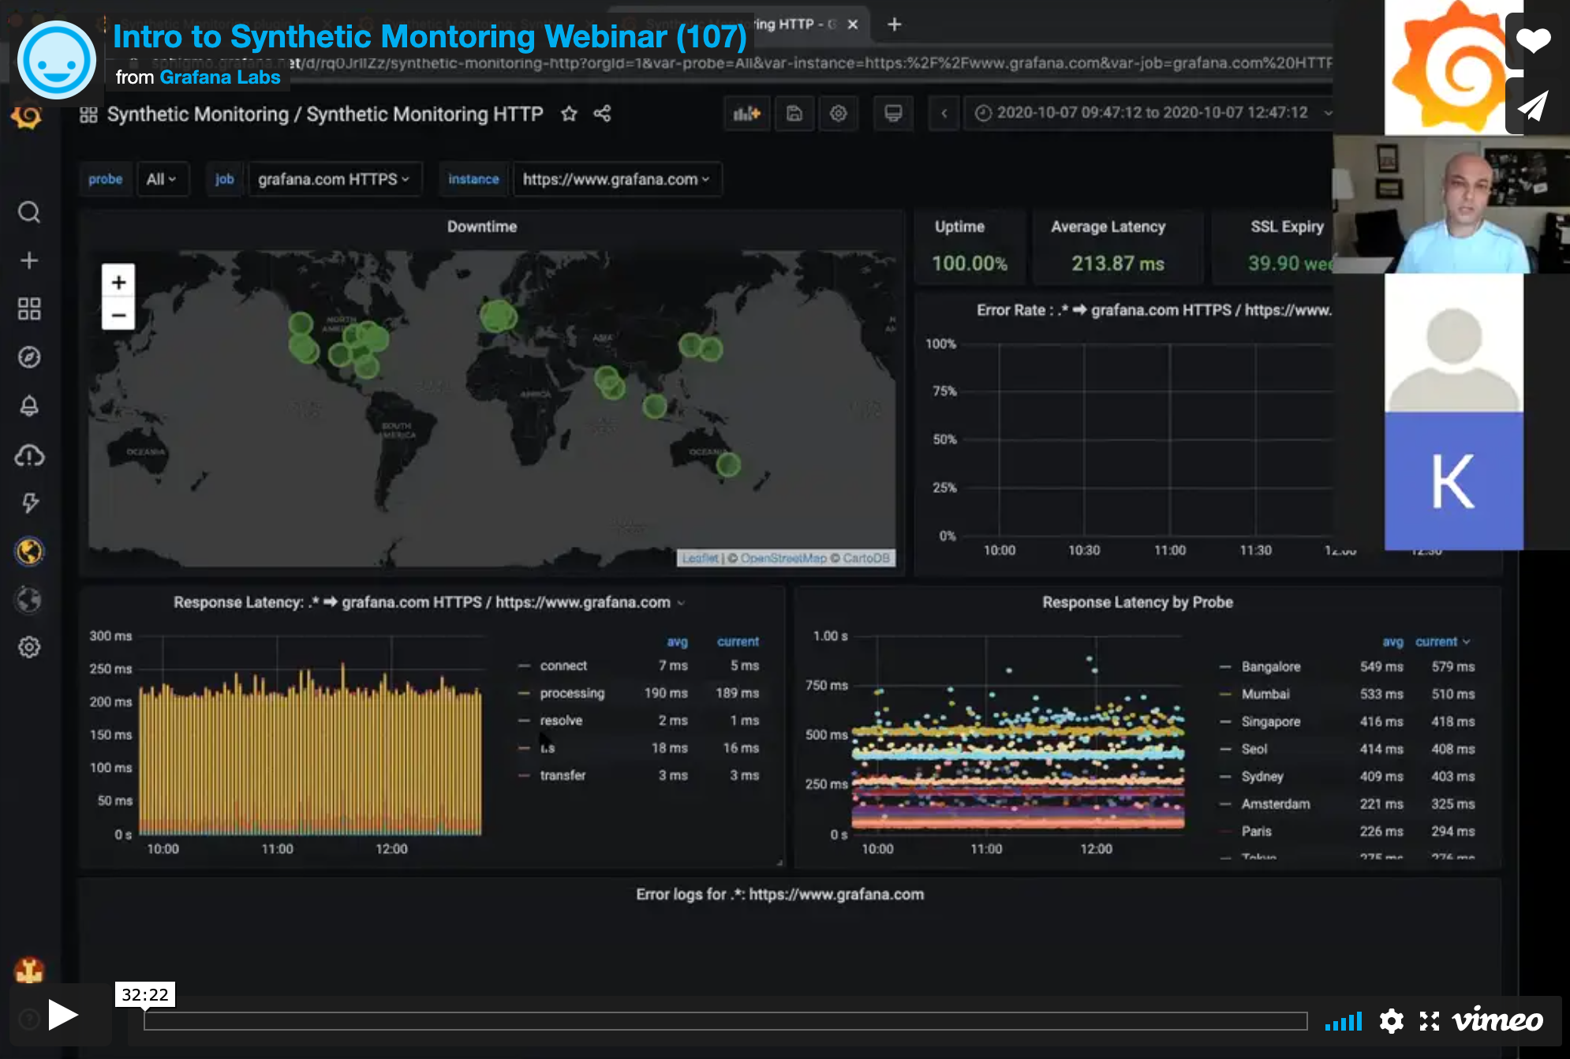
Task: Open Vimeo settings gear
Action: (1391, 1021)
